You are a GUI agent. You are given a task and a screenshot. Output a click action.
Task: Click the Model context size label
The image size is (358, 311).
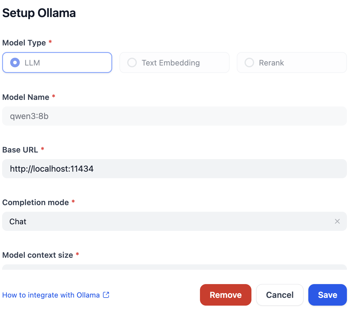(x=38, y=255)
